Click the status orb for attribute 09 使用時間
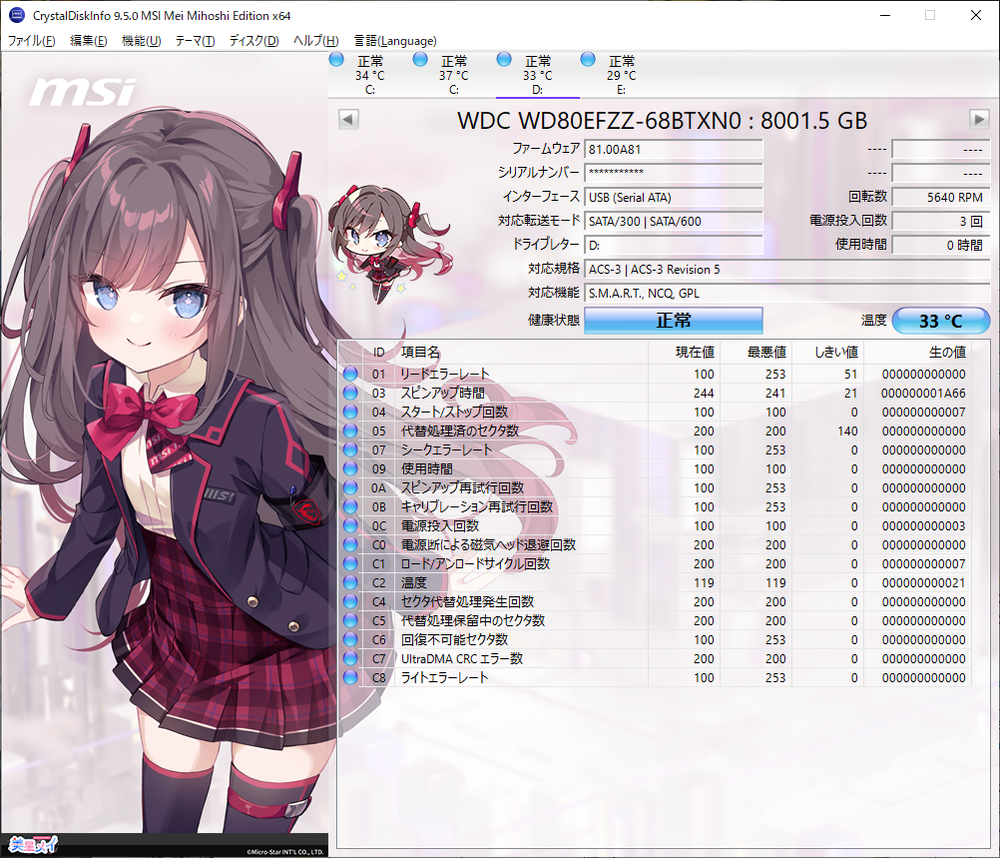 click(x=350, y=468)
